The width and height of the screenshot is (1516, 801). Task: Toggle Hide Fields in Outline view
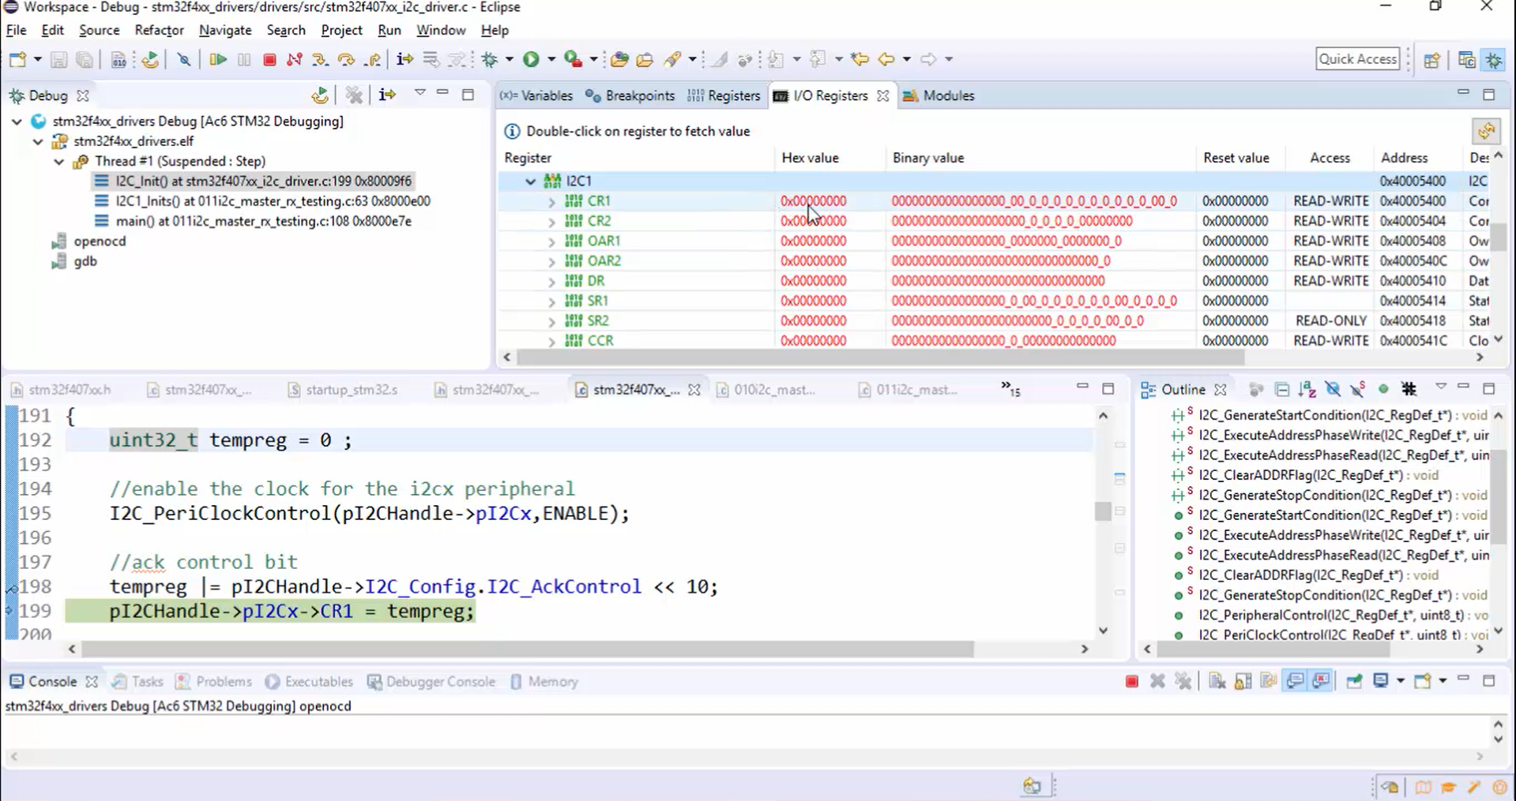tap(1333, 389)
